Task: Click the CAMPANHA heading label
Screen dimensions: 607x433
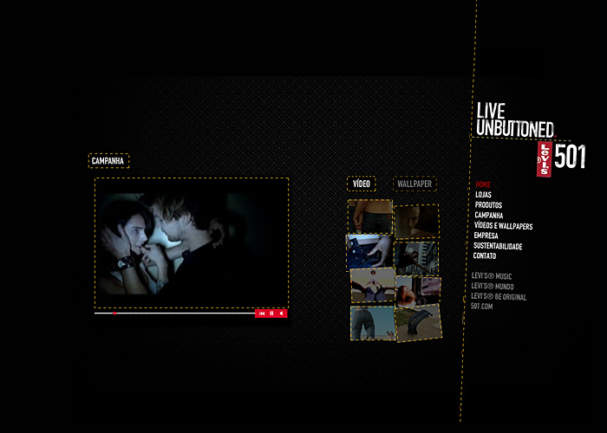Action: [x=108, y=161]
